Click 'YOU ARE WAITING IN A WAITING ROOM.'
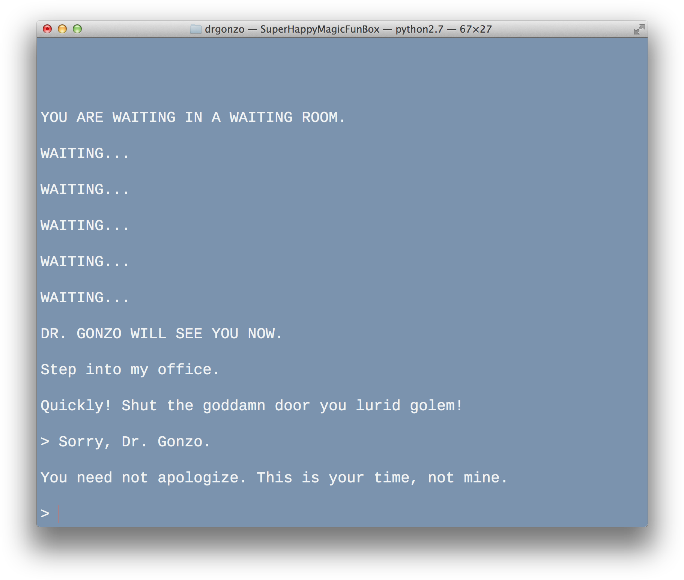Screen dimensions: 684x580 [192, 118]
